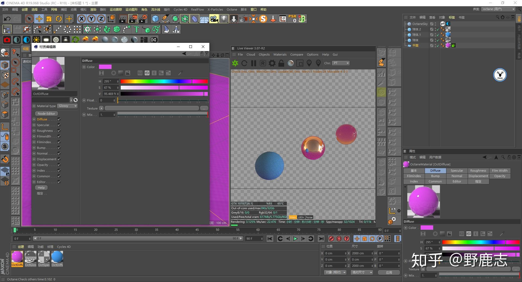Viewport: 522px width, 282px height.
Task: Click the Live Viewer pause render icon
Action: coord(253,63)
